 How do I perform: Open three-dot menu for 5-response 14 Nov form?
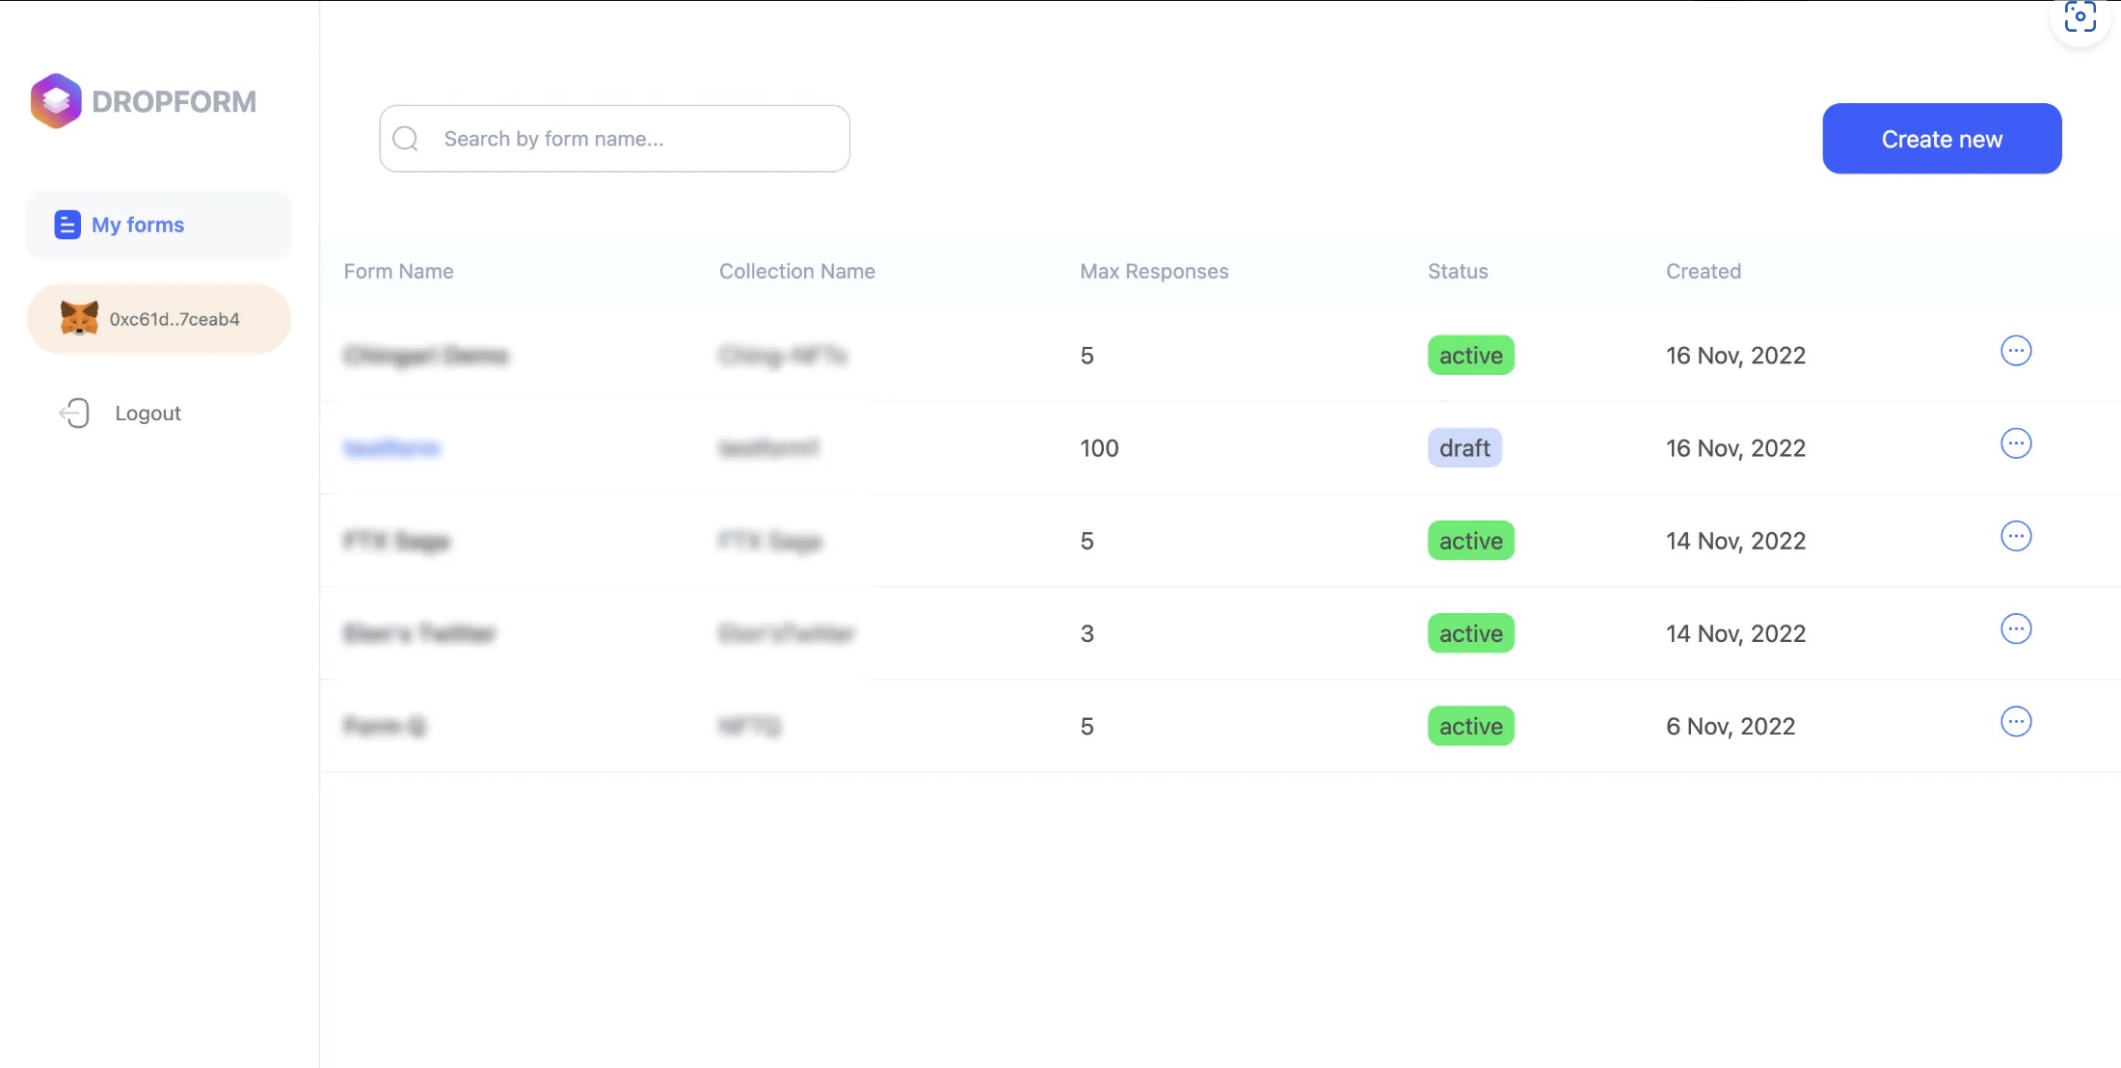(2015, 536)
